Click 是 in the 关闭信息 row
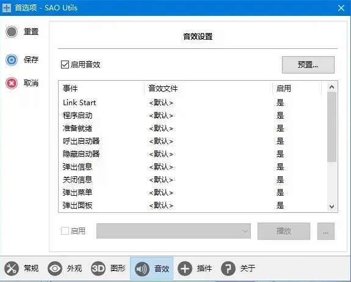This screenshot has height=282, width=351. [280, 179]
